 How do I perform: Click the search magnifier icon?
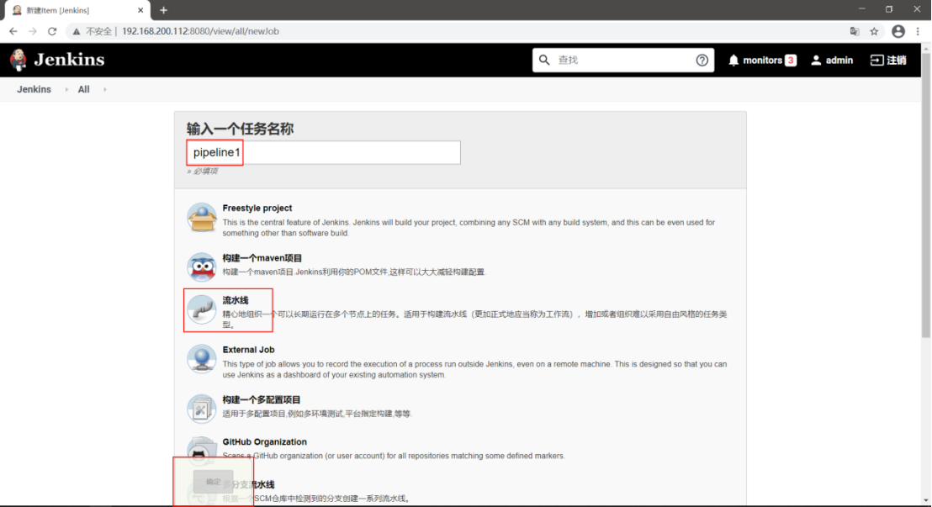[544, 60]
